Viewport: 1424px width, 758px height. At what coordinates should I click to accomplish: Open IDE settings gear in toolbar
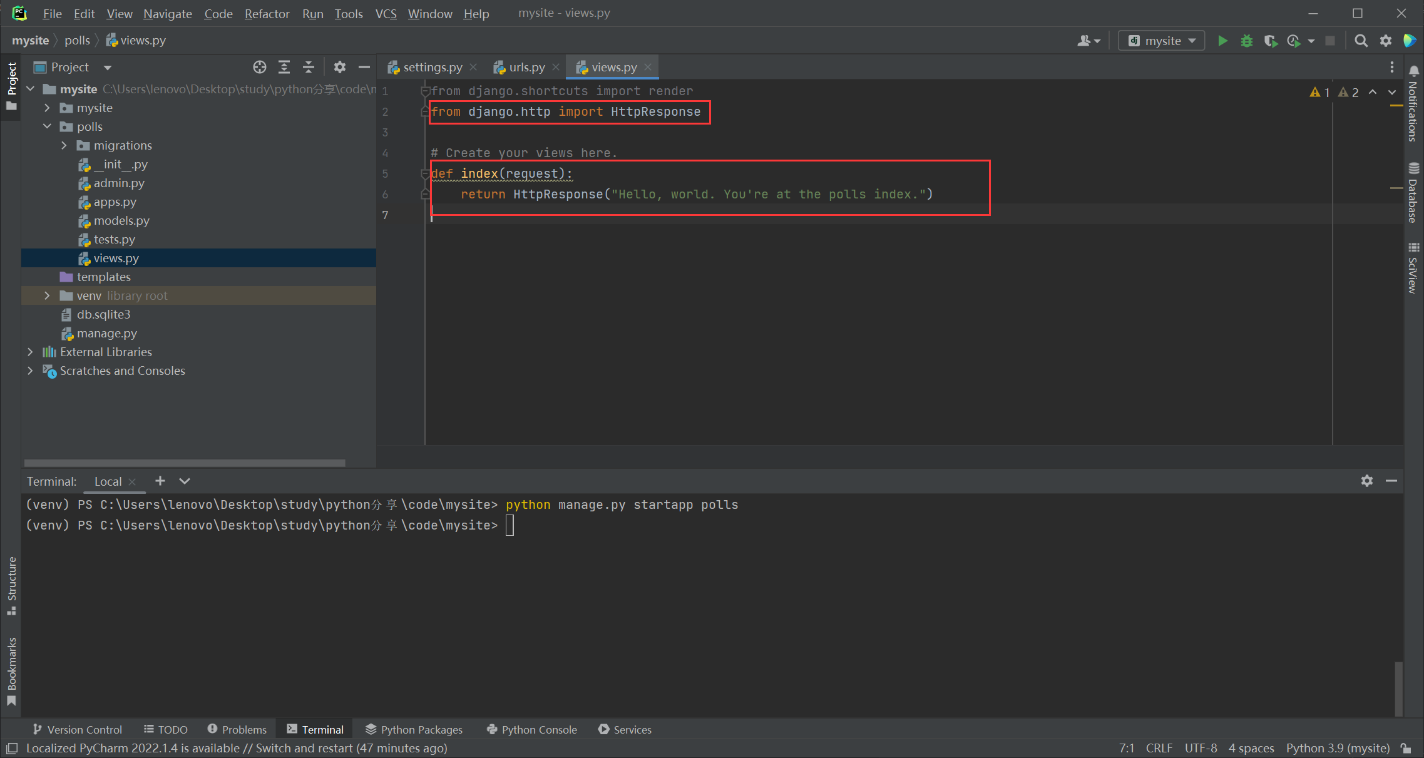click(x=1385, y=41)
